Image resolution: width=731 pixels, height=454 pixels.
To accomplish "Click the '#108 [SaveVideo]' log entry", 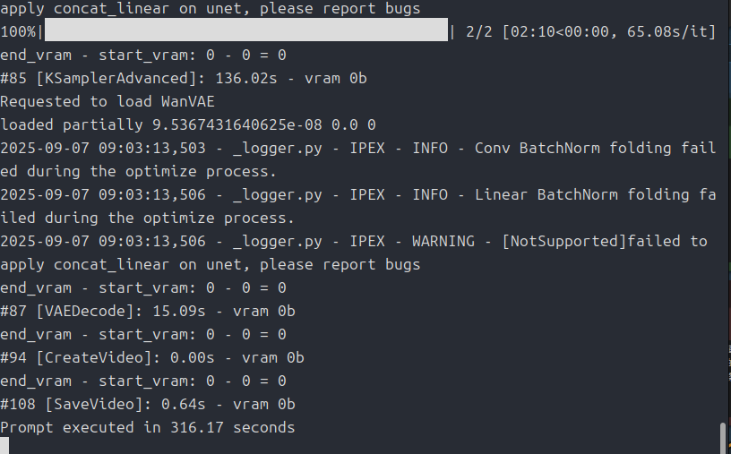I will 147,404.
